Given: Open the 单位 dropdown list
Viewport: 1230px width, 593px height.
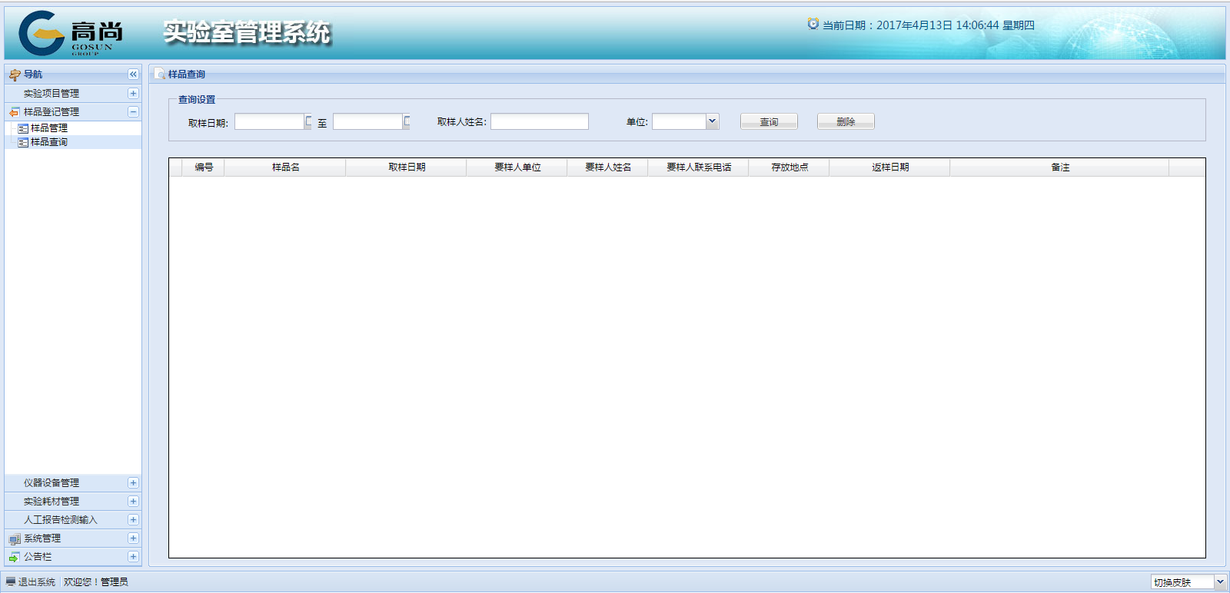Looking at the screenshot, I should coord(712,121).
